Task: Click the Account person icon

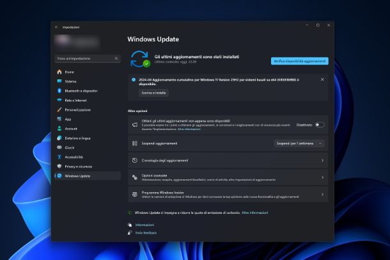Action: pos(59,129)
